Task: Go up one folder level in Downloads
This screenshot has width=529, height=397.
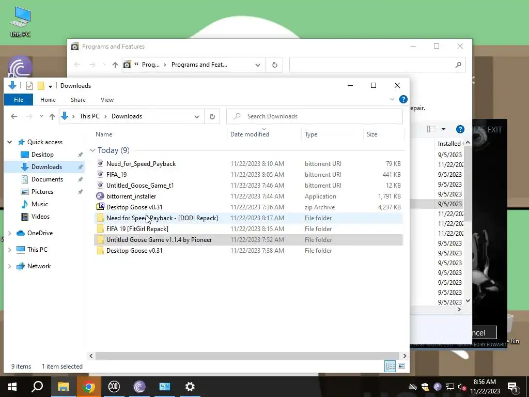Action: pyautogui.click(x=52, y=116)
